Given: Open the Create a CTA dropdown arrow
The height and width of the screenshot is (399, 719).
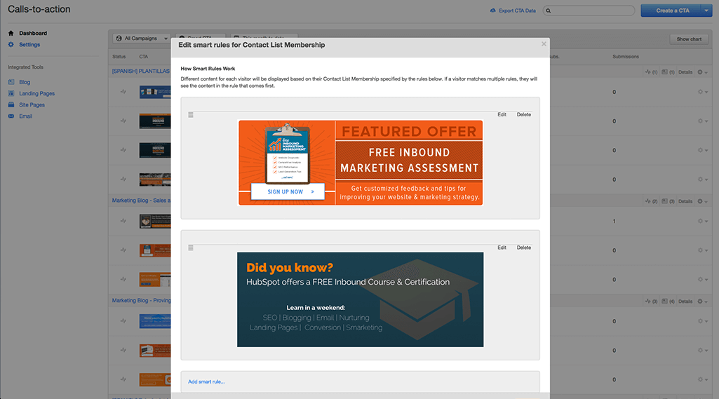Looking at the screenshot, I should 706,11.
